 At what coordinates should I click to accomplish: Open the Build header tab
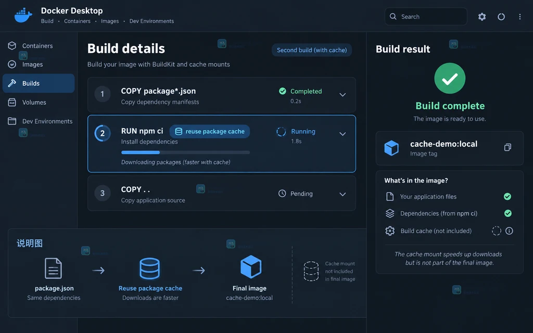[47, 21]
